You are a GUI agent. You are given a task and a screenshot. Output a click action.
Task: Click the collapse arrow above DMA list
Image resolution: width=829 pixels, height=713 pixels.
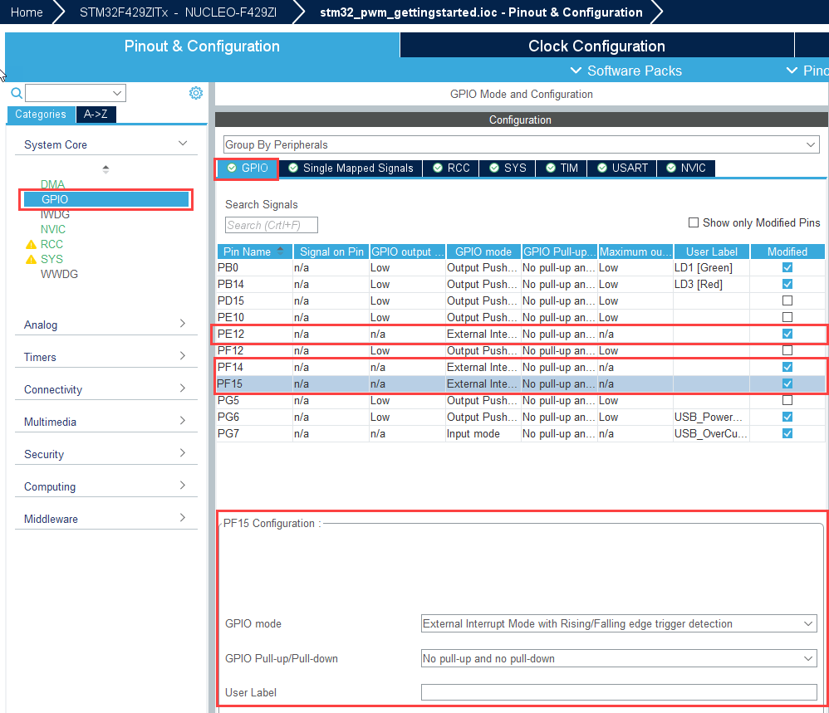(105, 169)
